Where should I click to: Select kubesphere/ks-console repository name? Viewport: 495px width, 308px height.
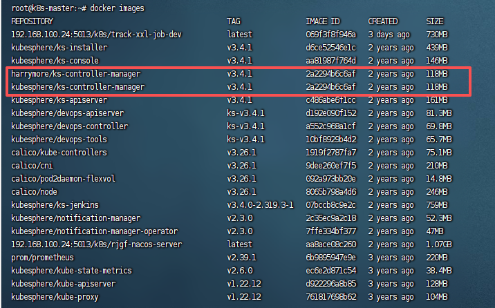(x=55, y=61)
